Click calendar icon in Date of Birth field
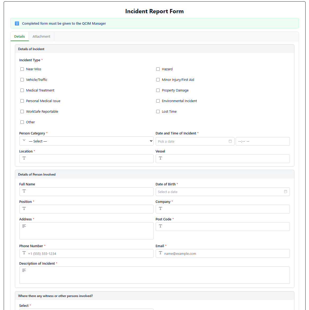Image resolution: width=309 pixels, height=310 pixels. 285,191
